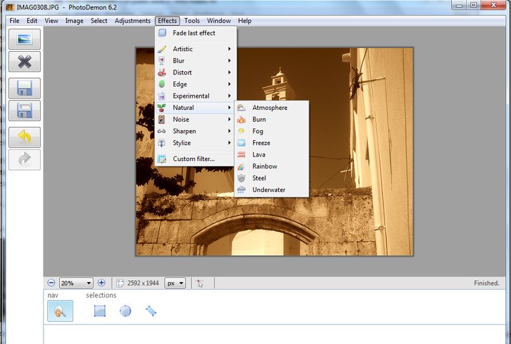The height and width of the screenshot is (344, 511).
Task: Open the px units dropdown
Action: click(175, 283)
